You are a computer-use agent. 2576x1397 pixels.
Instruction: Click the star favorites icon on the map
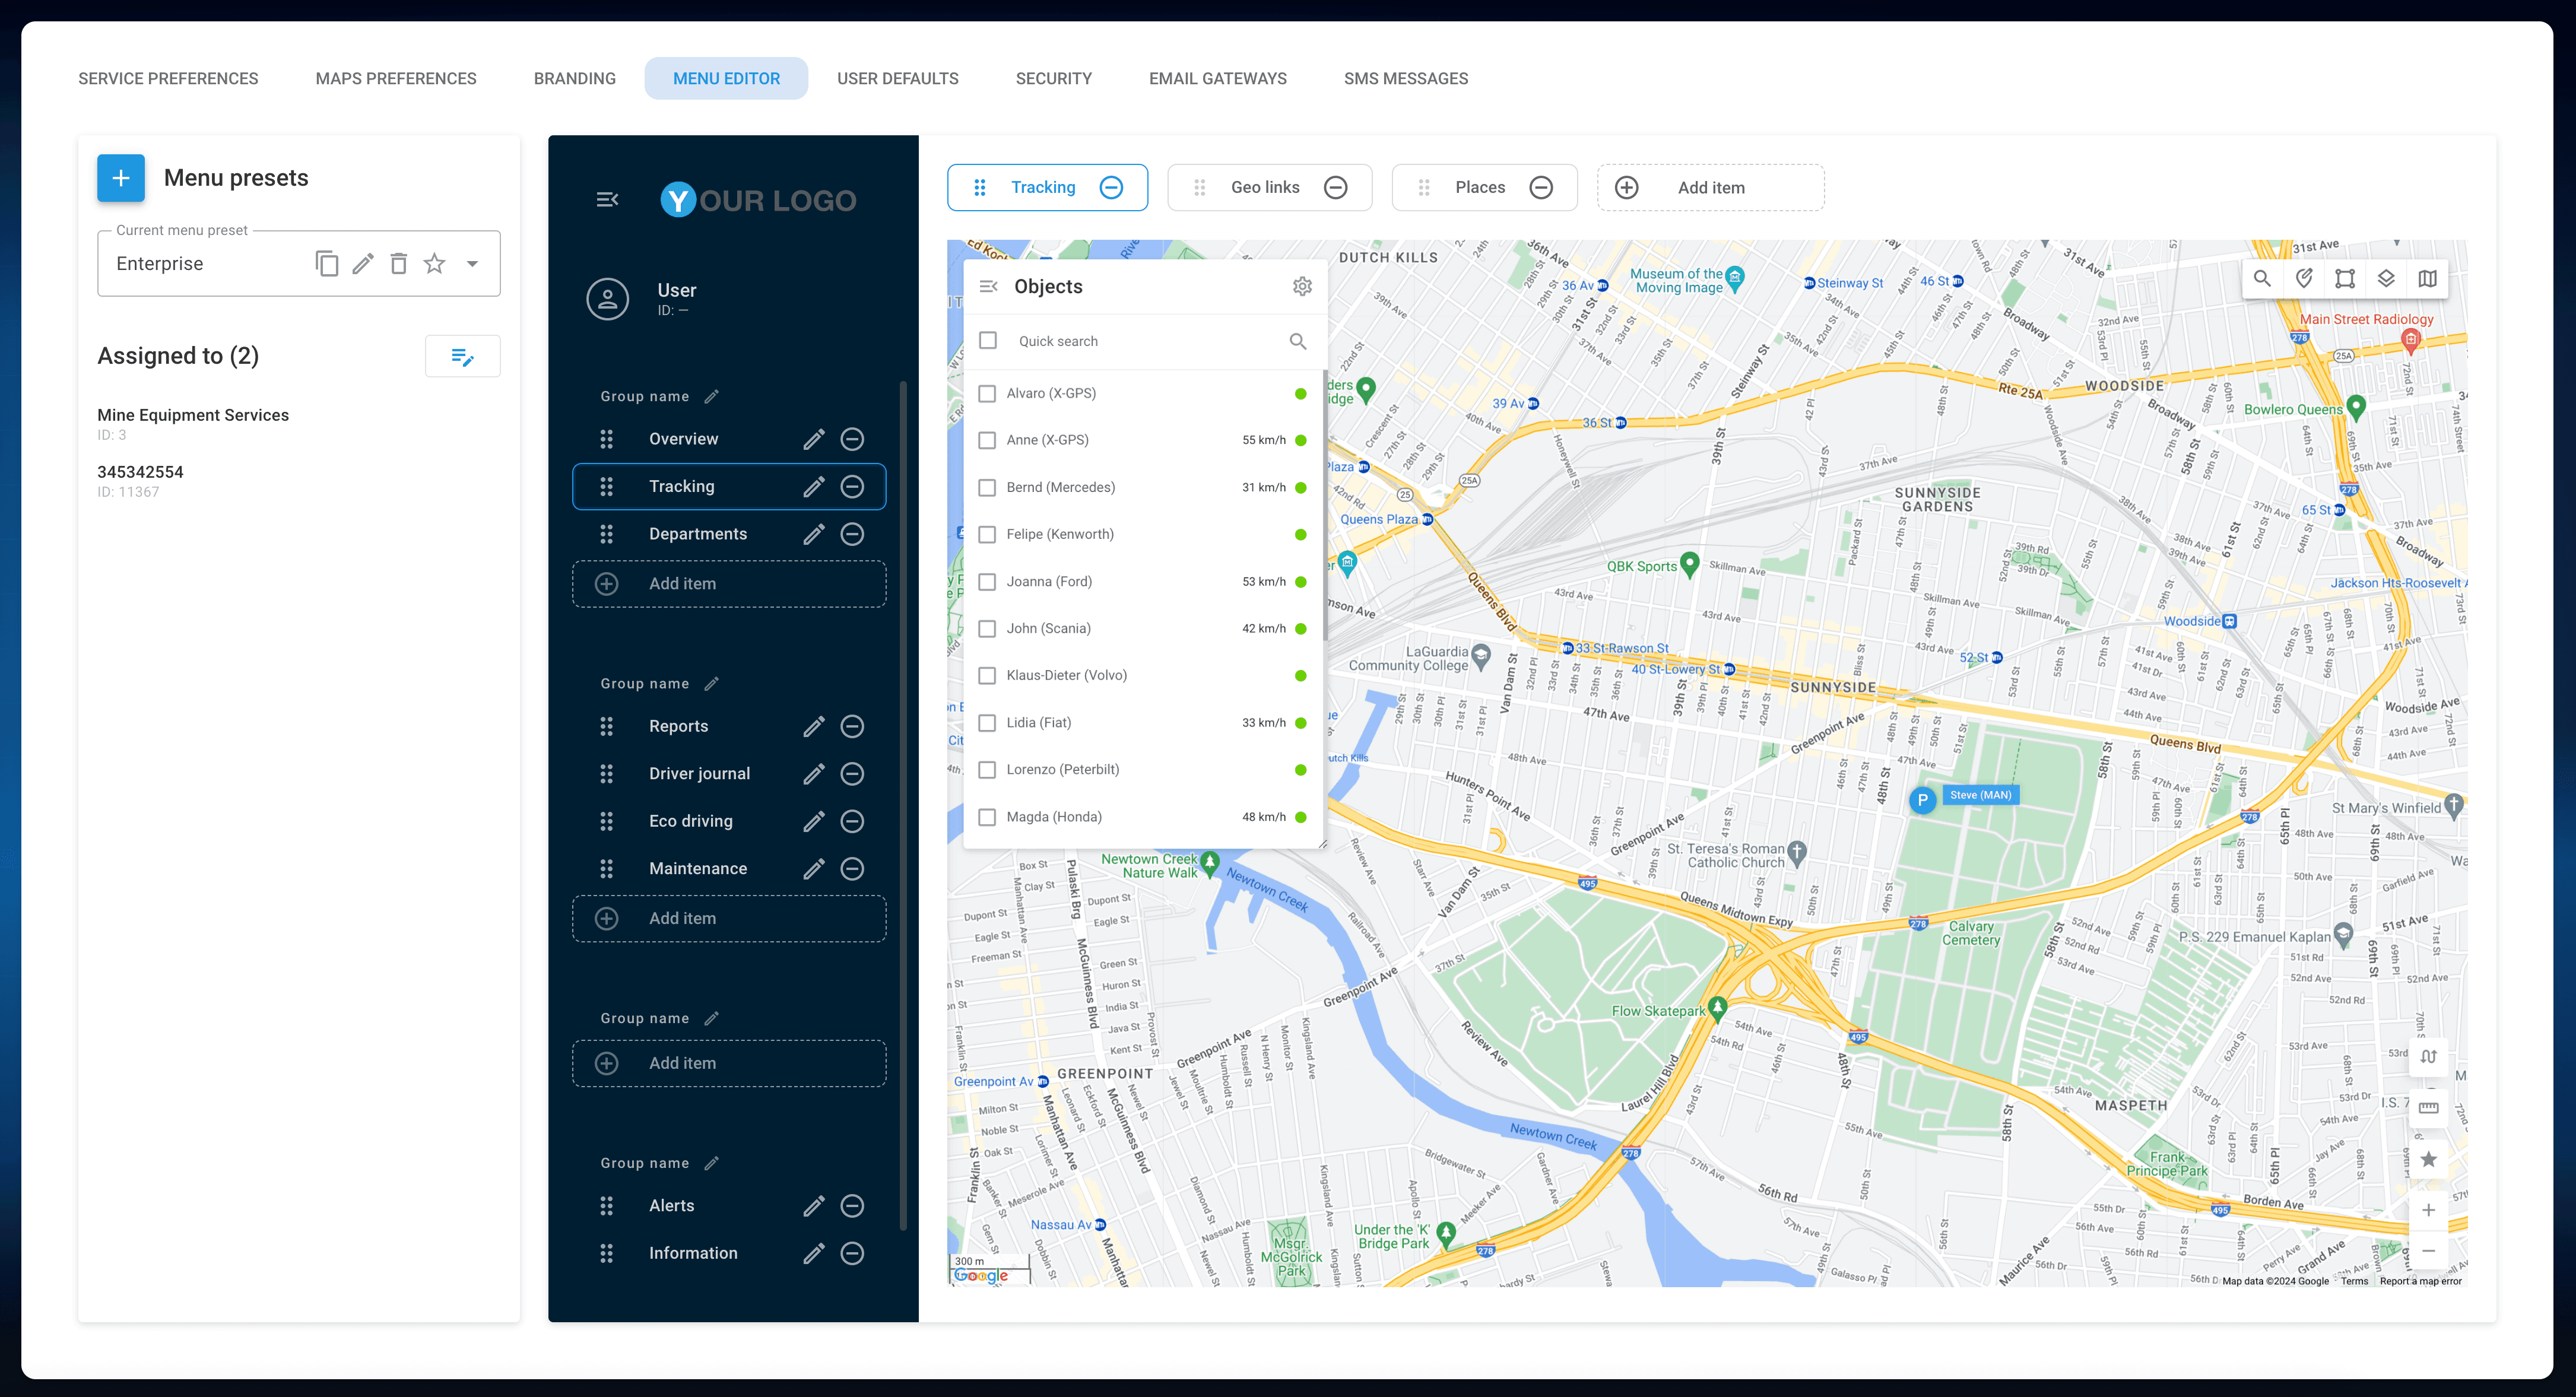(x=2429, y=1159)
